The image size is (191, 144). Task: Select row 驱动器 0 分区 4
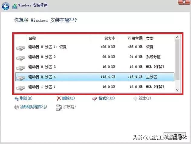95,77
